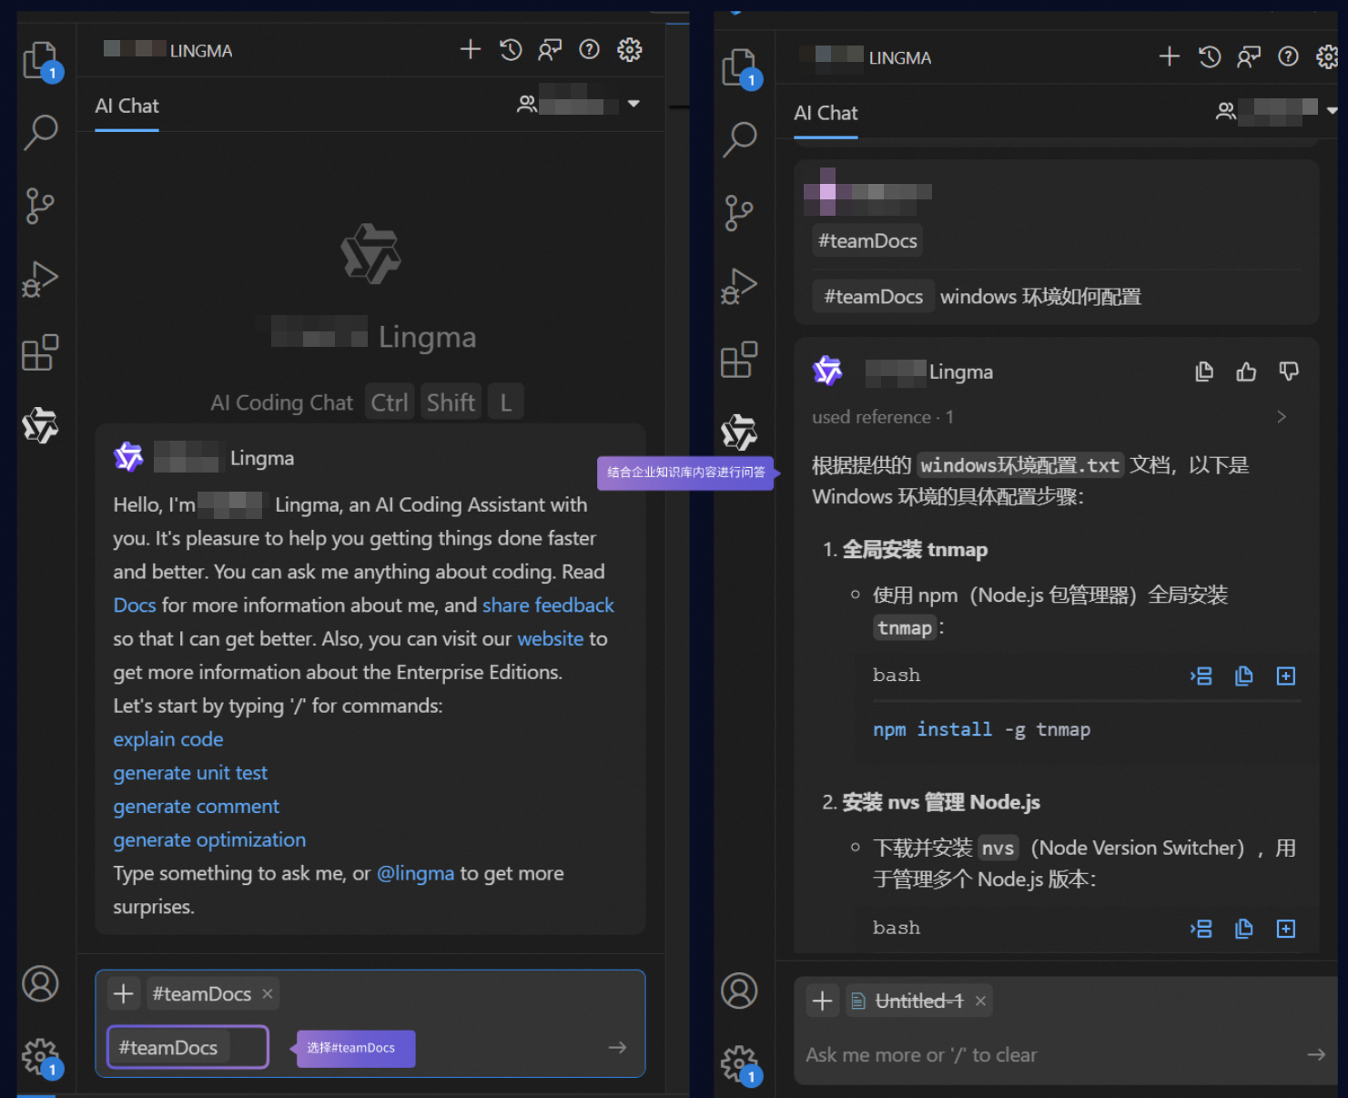Screen dimensions: 1348x1098
Task: Open Extensions icon in right window sidebar
Action: coord(739,360)
